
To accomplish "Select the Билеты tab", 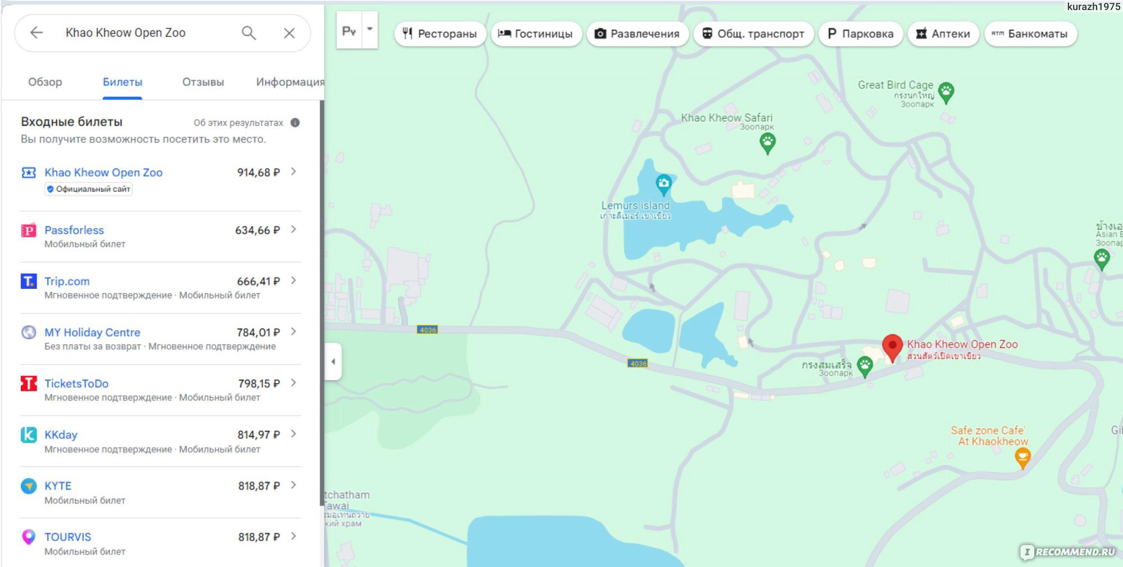I will (x=122, y=82).
